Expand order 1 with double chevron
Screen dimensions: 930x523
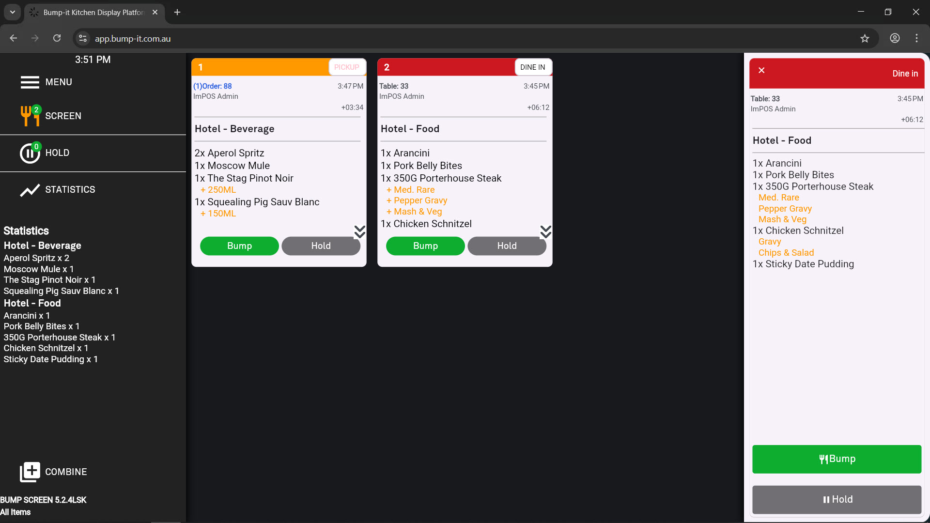coord(359,232)
